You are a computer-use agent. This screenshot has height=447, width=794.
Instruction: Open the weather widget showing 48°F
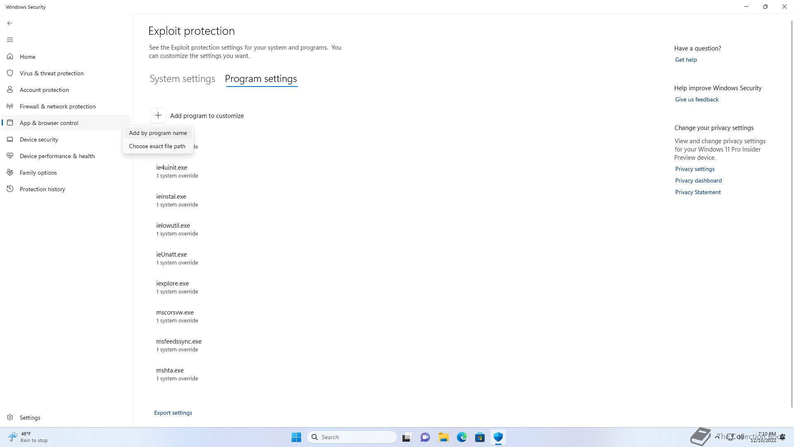(x=28, y=437)
